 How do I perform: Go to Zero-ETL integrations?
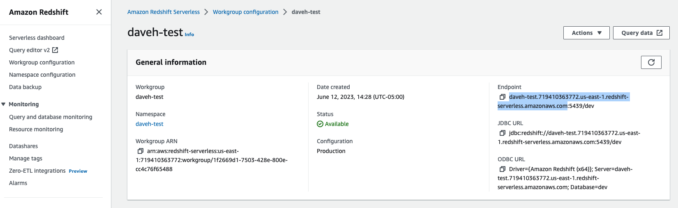[x=37, y=171]
